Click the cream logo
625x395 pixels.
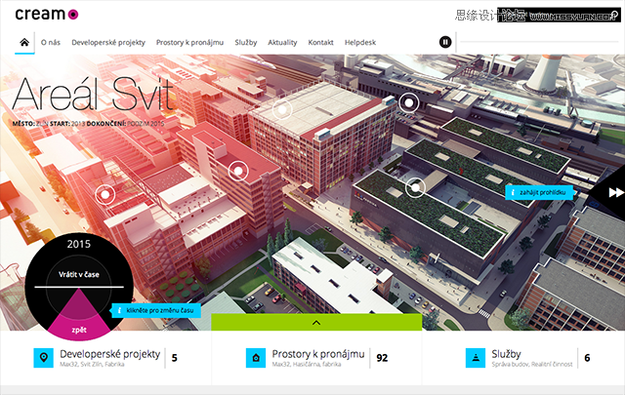[x=47, y=15]
